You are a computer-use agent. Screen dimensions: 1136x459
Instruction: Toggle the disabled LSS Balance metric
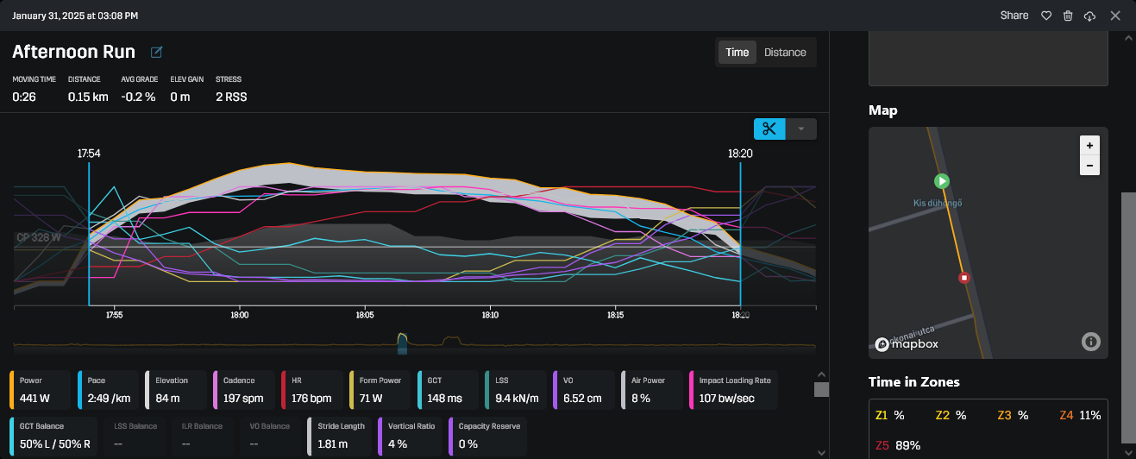point(136,437)
